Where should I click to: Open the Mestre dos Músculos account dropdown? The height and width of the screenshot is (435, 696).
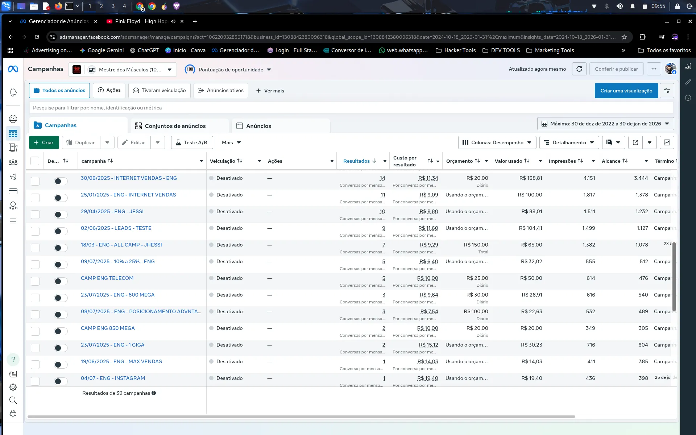pyautogui.click(x=123, y=70)
